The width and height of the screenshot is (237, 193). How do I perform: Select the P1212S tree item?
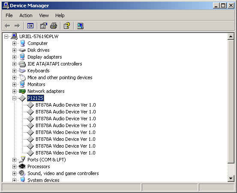pyautogui.click(x=36, y=98)
